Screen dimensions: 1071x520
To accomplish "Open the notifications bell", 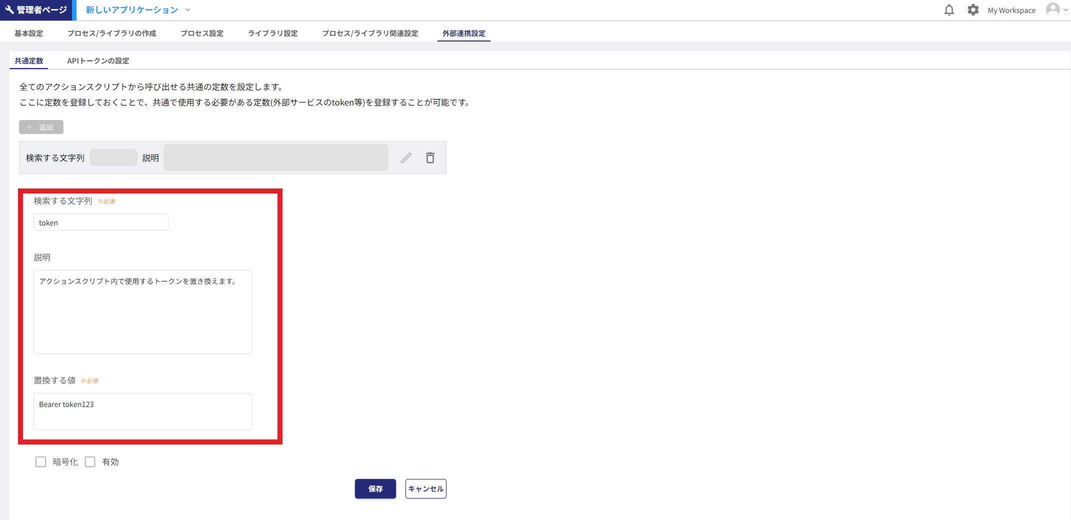I will click(x=948, y=10).
